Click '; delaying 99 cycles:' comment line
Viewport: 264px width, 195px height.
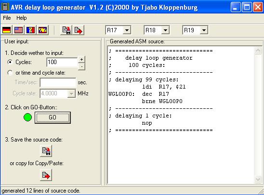point(144,79)
